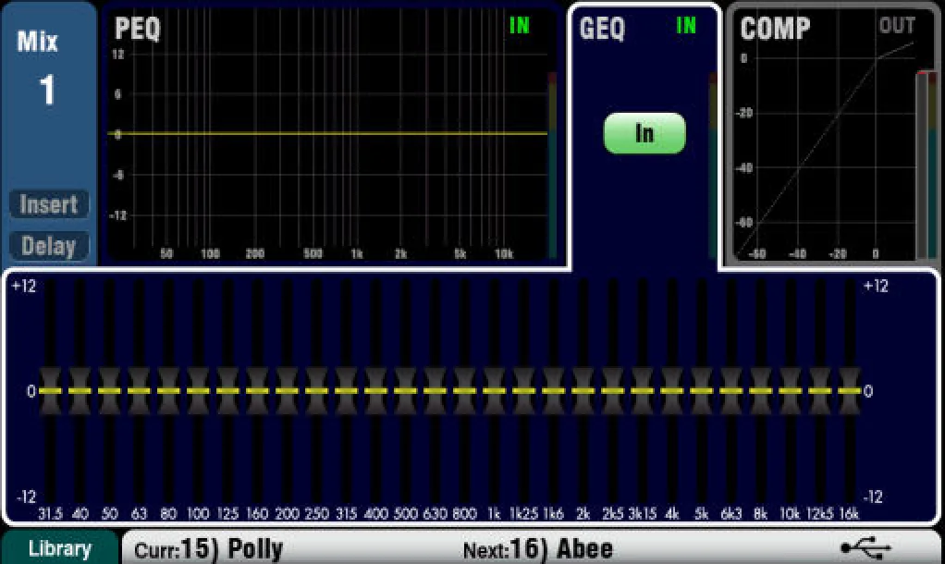Select the 50 Hz GEQ fader
This screenshot has width=945, height=564.
109,391
